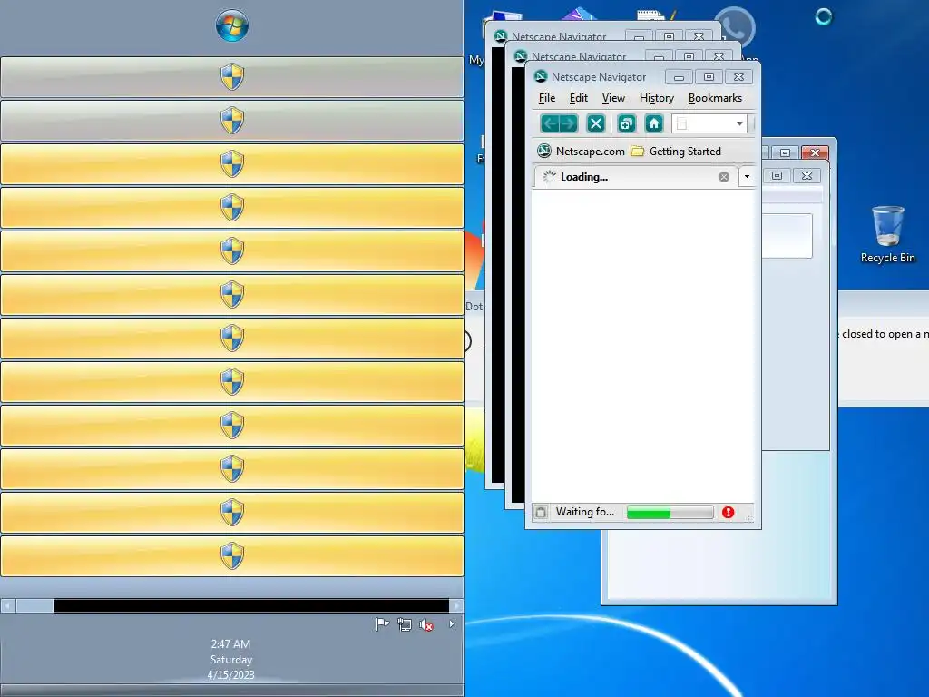This screenshot has height=697, width=929.
Task: Click the 2:47 AM clock display
Action: [x=230, y=643]
